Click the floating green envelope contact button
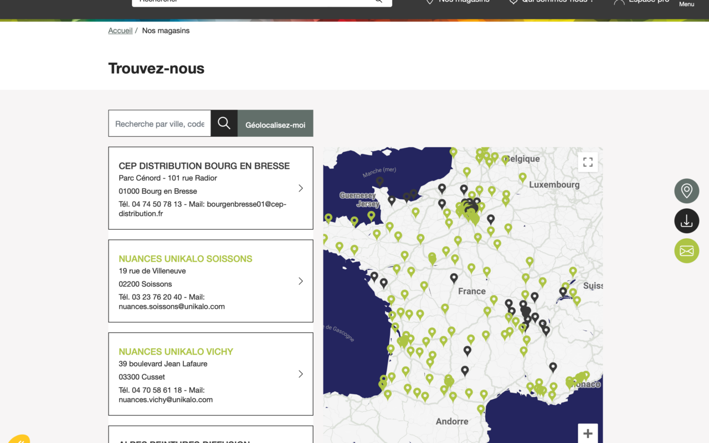709x443 pixels. pos(687,251)
